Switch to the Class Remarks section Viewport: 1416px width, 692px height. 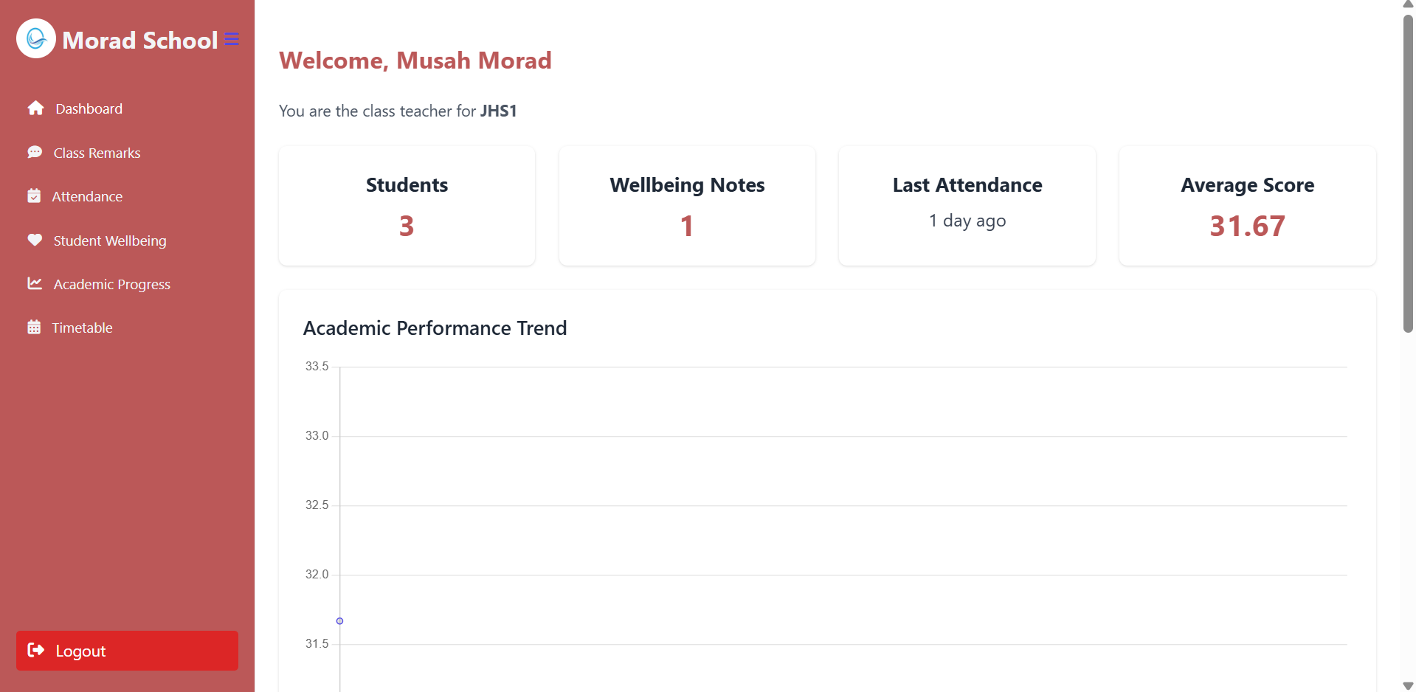[x=97, y=152]
